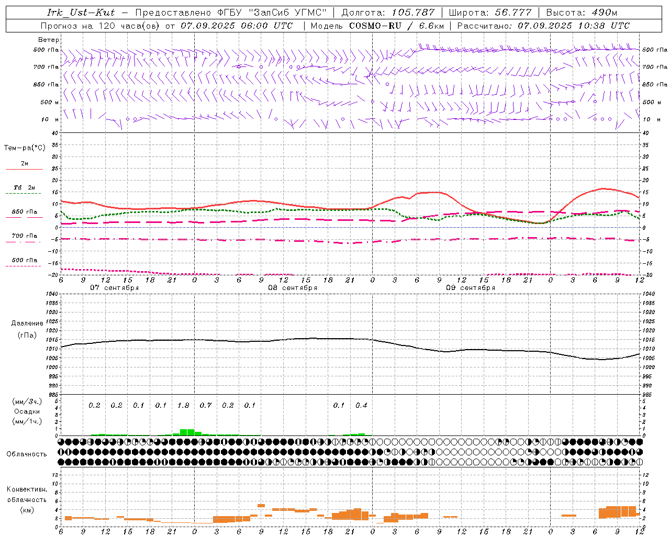Click the "Широта: 56.777" header field
The height and width of the screenshot is (536, 670).
click(490, 13)
